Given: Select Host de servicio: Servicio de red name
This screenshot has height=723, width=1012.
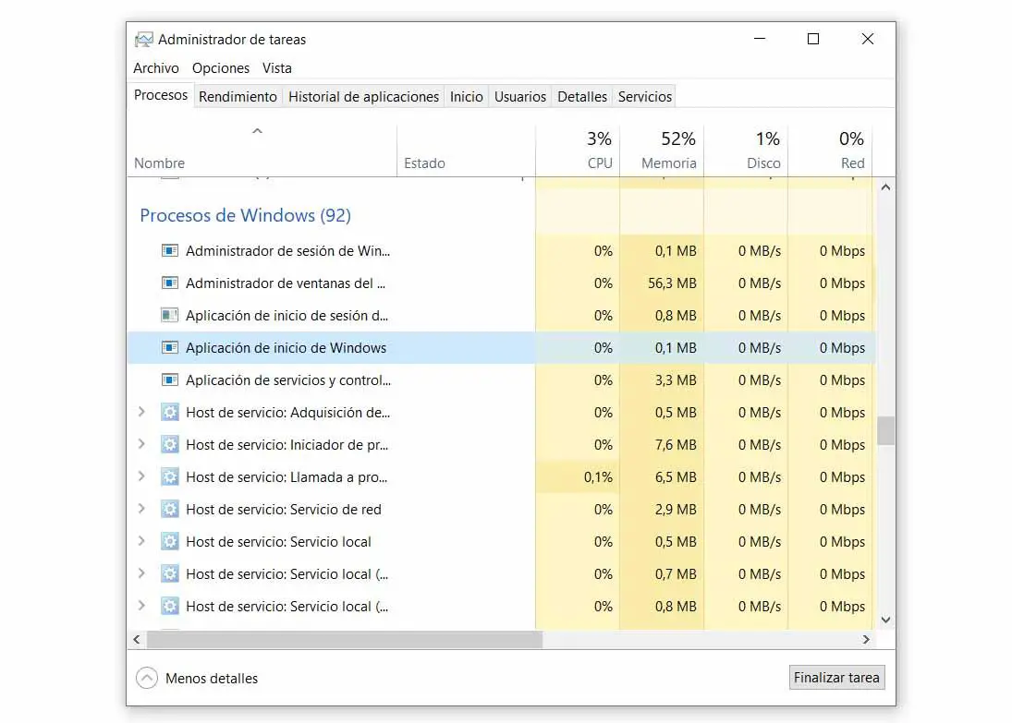Looking at the screenshot, I should [x=284, y=509].
